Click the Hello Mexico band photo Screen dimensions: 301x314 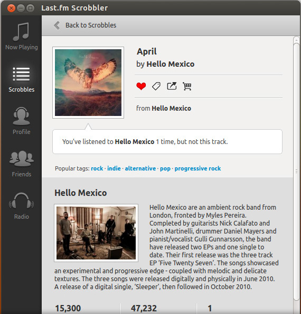96,233
